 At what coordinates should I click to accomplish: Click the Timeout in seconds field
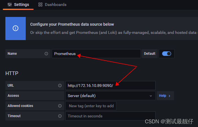pos(110,116)
